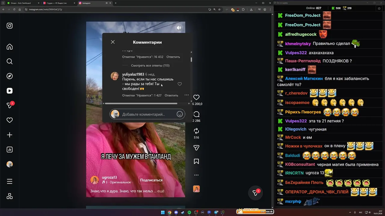385x216 pixels.
Task: Mute the reel audio speaker icon
Action: (x=179, y=28)
